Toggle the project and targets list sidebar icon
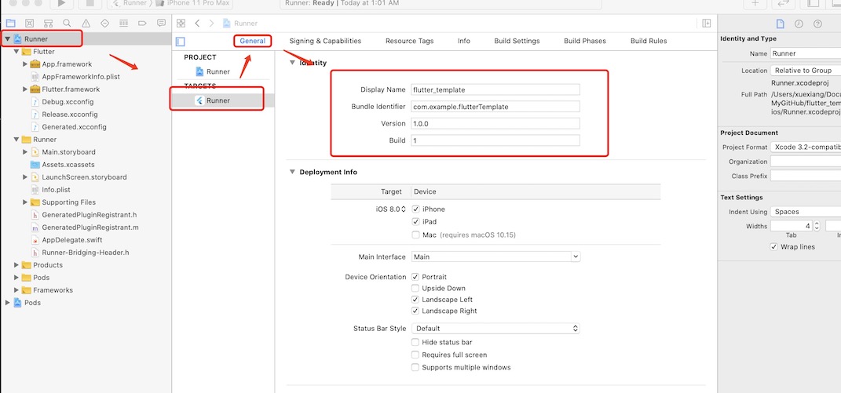Viewport: 841px width, 393px height. tap(181, 42)
